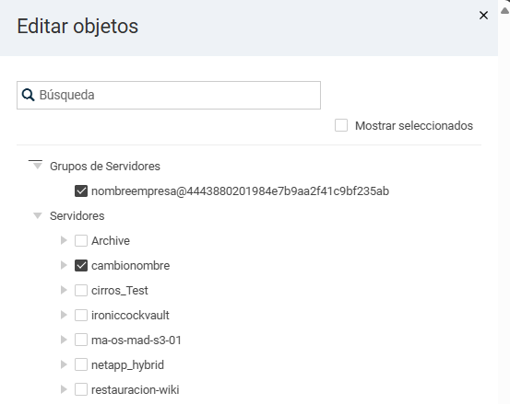Image resolution: width=510 pixels, height=404 pixels.
Task: Check the Archive server checkbox
Action: pyautogui.click(x=81, y=241)
